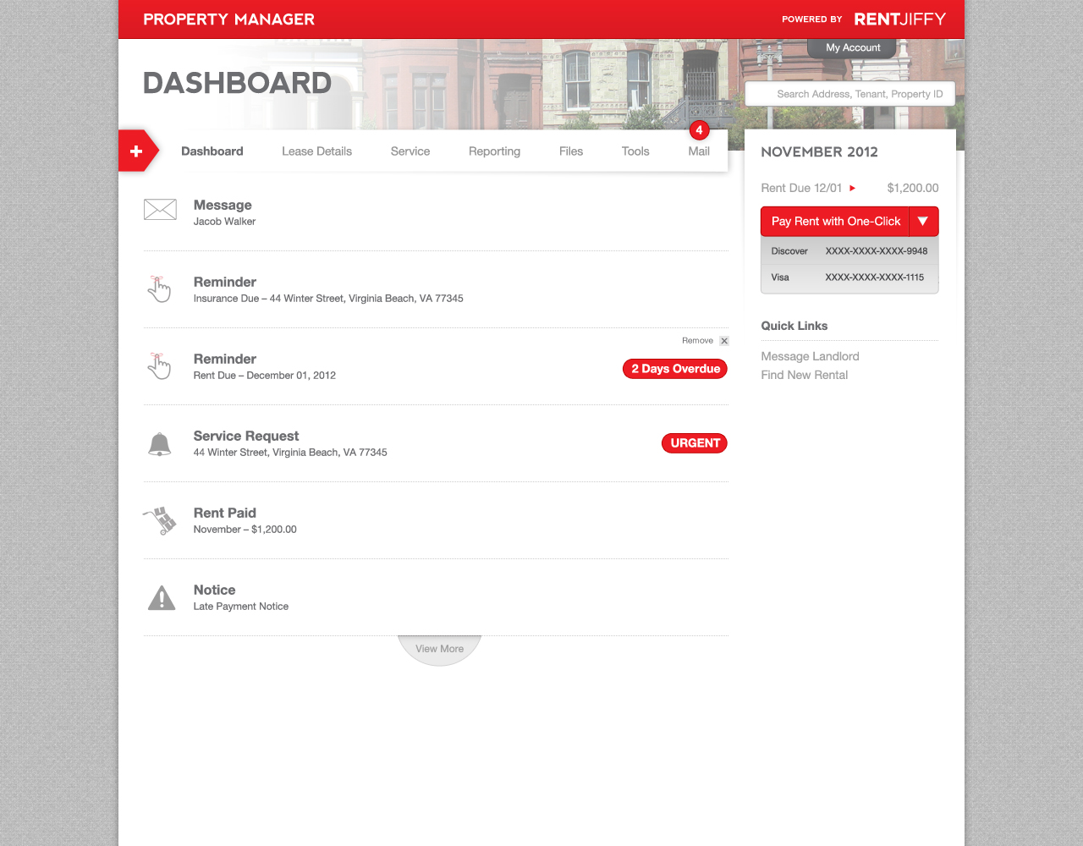Click the Notice warning triangle icon
1083x846 pixels.
[x=161, y=596]
